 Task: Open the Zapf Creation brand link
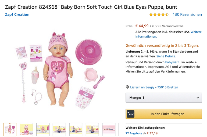17,14
